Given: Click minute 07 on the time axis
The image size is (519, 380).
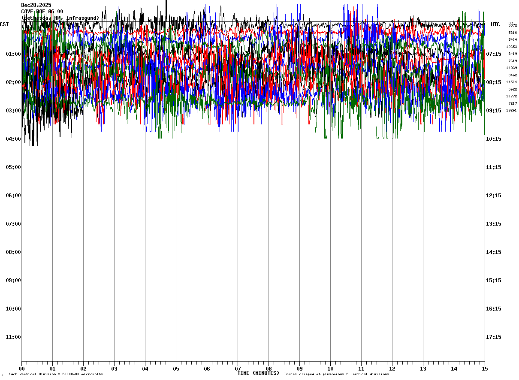Looking at the screenshot, I should [x=238, y=369].
